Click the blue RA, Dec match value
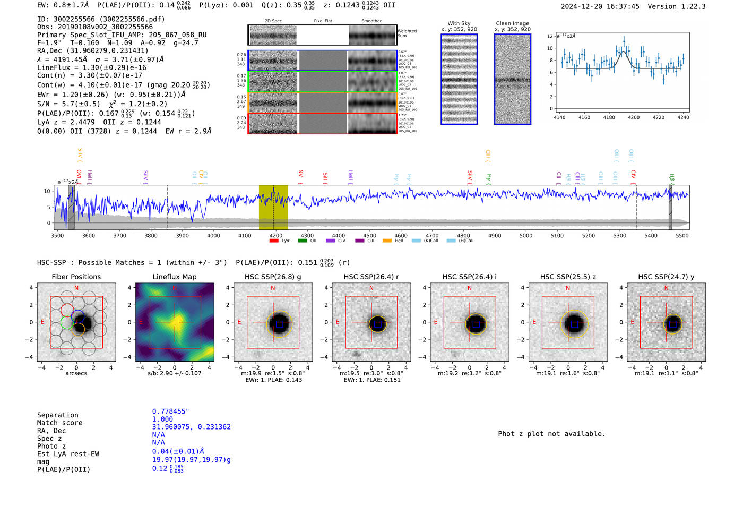The height and width of the screenshot is (506, 743). click(191, 427)
